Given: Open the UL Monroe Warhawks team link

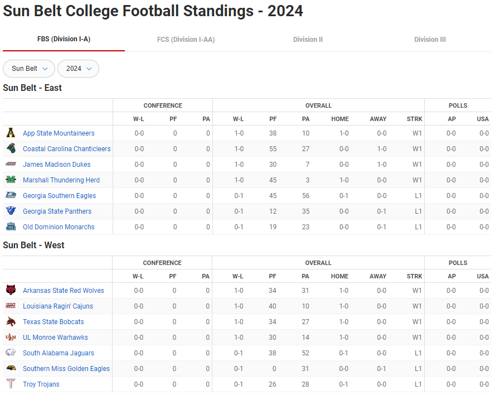Looking at the screenshot, I should [x=55, y=338].
